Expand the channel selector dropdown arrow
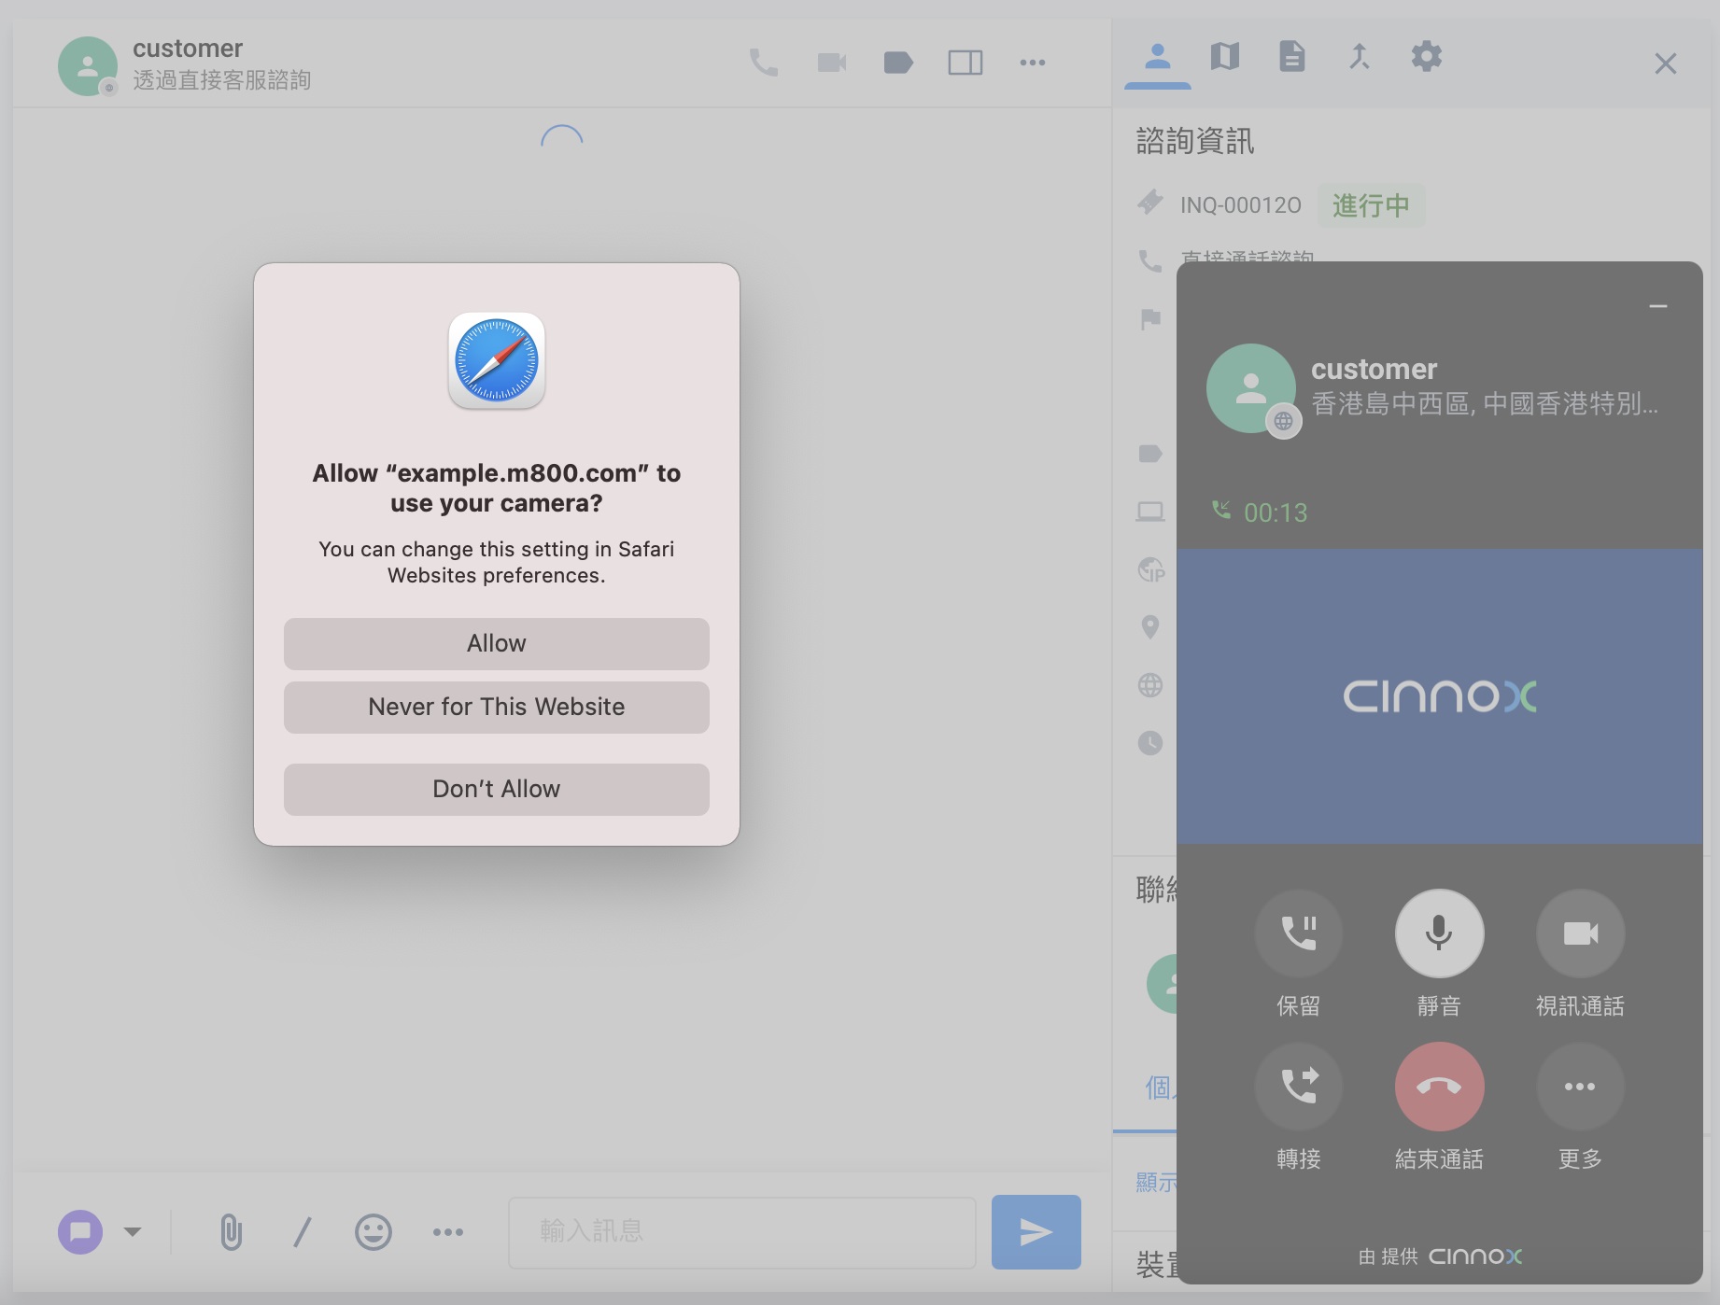 [133, 1232]
